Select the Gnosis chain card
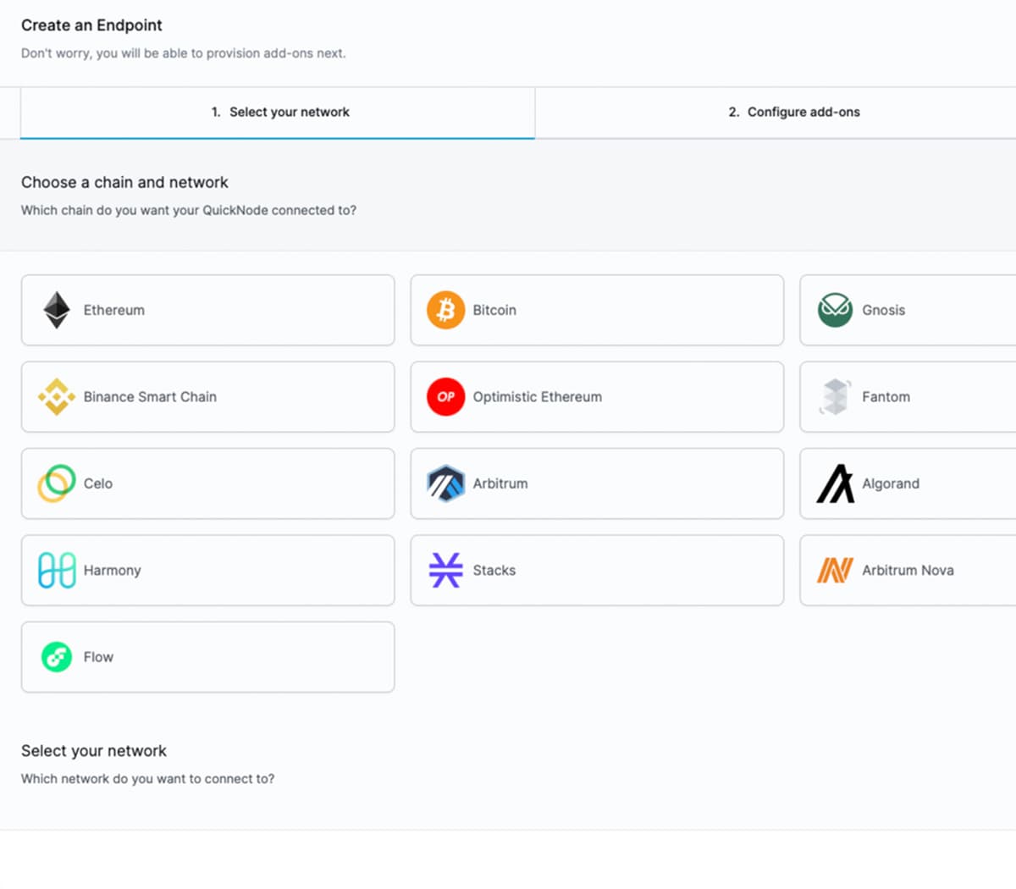Image resolution: width=1016 pixels, height=889 pixels. click(x=908, y=310)
